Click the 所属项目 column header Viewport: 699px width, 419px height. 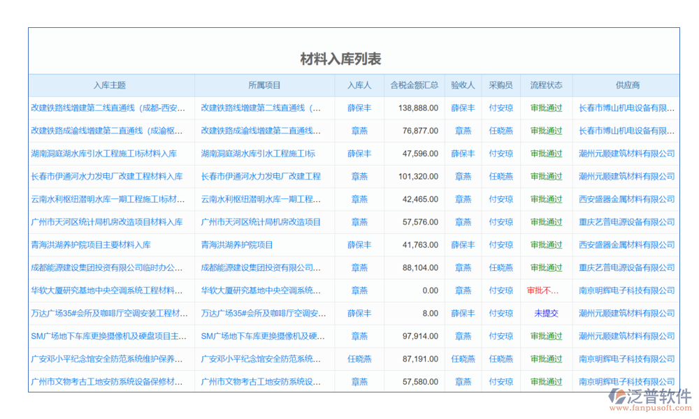click(264, 85)
